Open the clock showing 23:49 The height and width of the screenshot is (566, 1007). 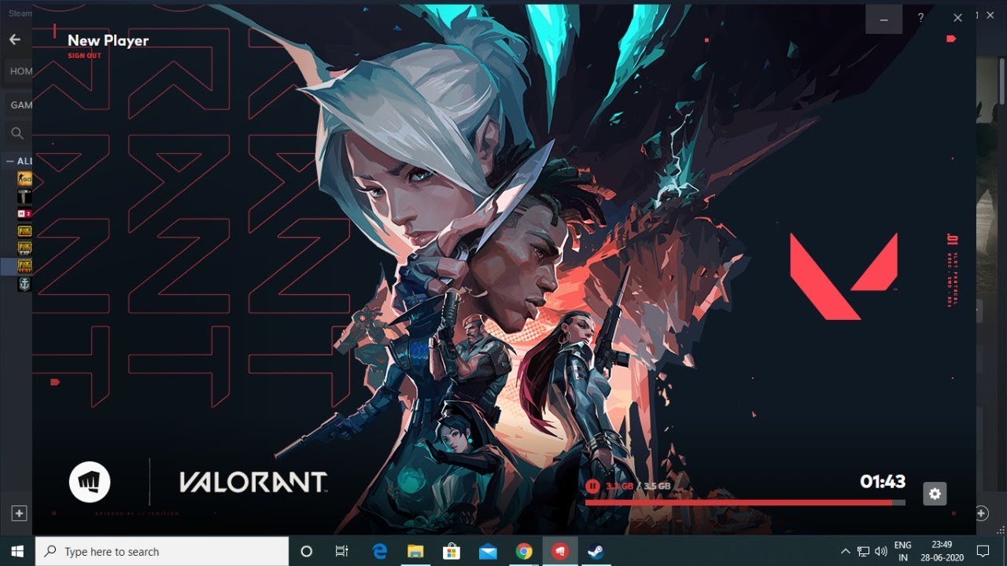[x=941, y=551]
